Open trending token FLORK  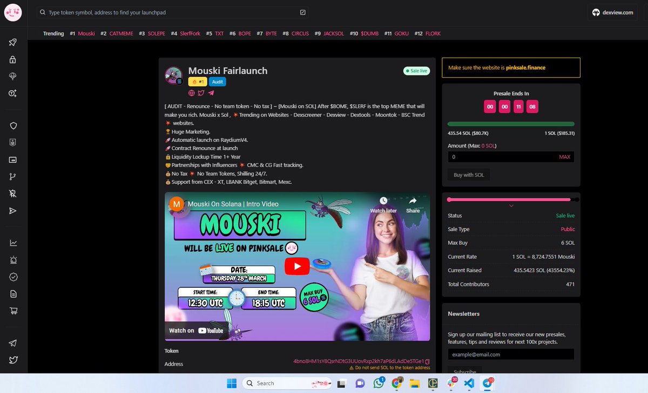pyautogui.click(x=433, y=33)
